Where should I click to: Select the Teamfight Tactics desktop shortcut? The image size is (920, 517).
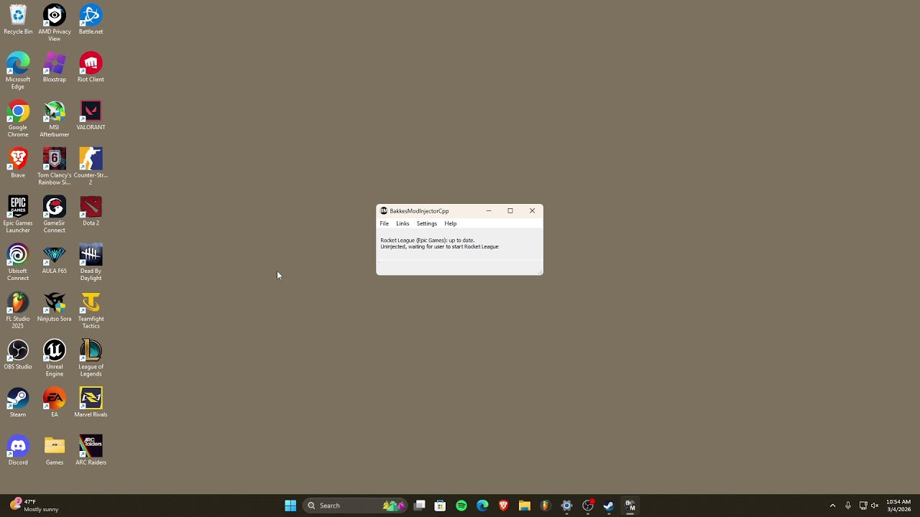point(91,310)
